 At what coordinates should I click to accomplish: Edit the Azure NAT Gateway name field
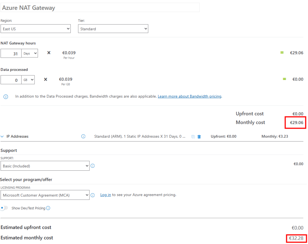click(x=100, y=8)
